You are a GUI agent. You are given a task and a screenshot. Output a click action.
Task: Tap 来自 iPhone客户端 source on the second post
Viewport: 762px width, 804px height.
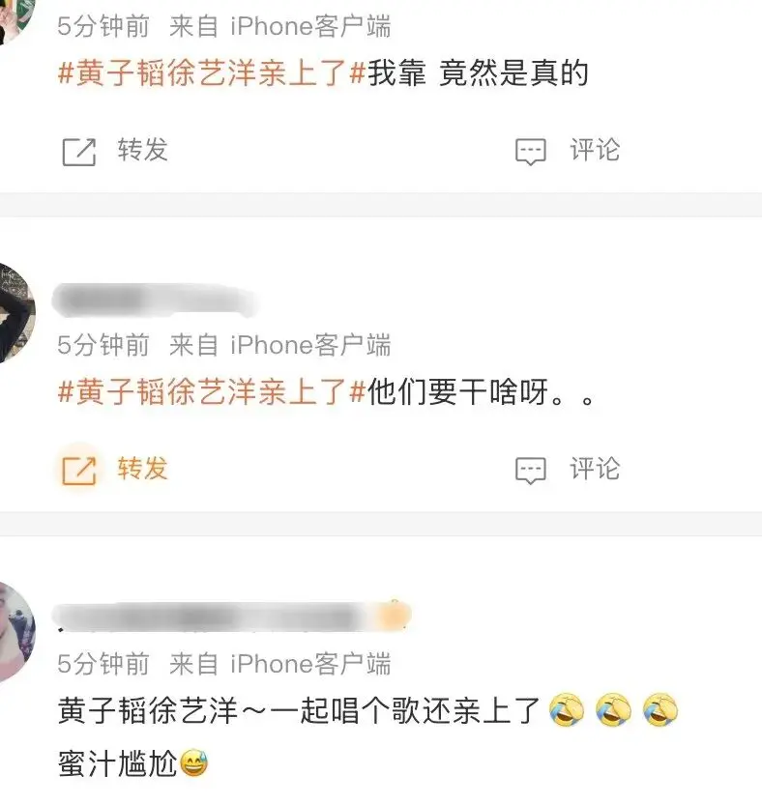pyautogui.click(x=280, y=345)
